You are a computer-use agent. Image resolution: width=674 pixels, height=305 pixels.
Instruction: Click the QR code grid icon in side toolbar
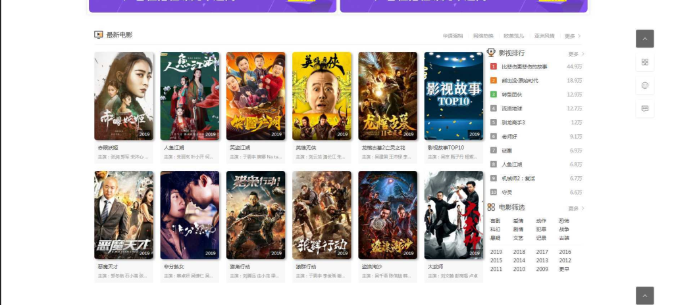point(645,62)
